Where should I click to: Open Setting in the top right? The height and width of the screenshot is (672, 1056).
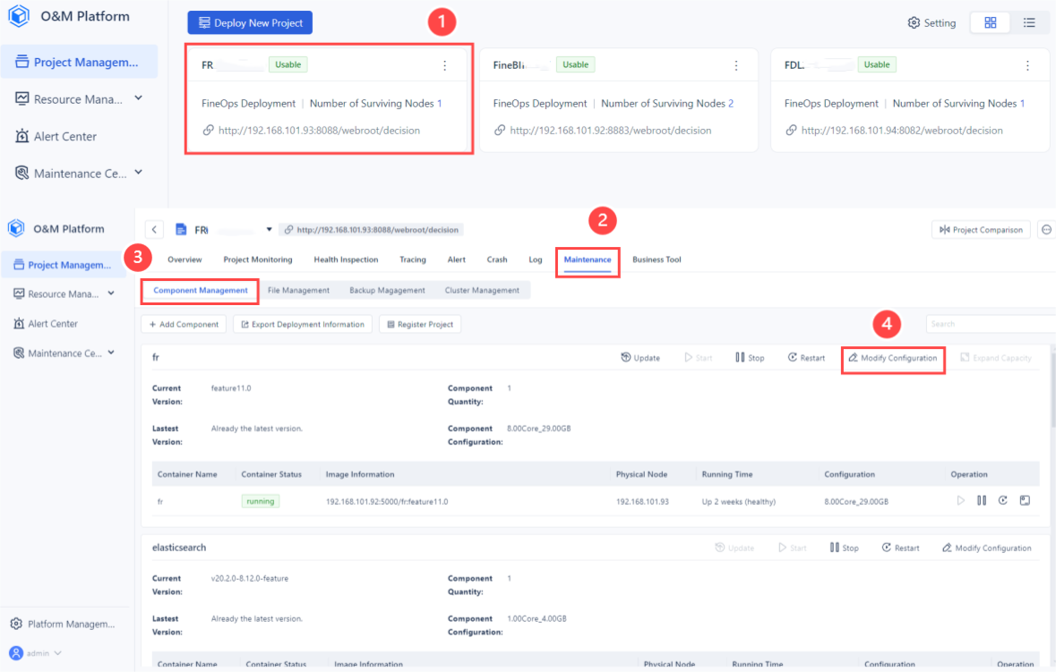click(x=932, y=23)
